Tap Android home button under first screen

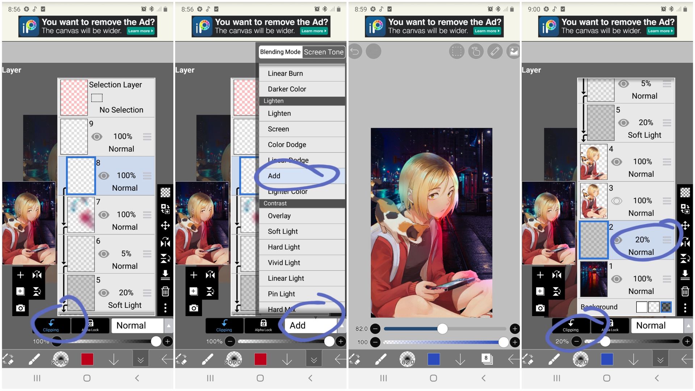[87, 378]
